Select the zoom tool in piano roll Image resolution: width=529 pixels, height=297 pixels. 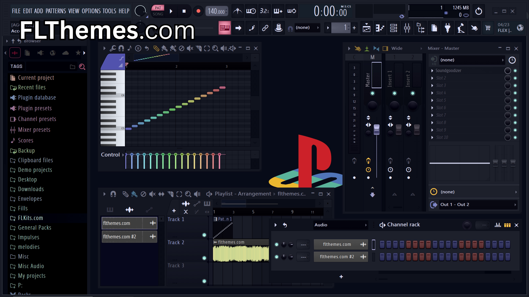(x=215, y=48)
